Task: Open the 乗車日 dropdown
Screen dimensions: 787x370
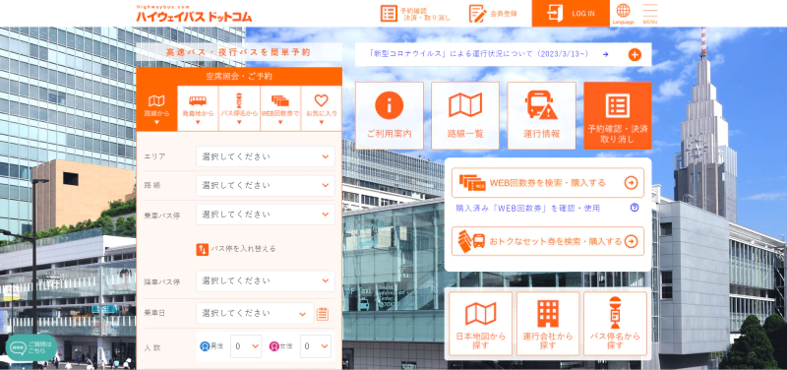Action: click(x=255, y=314)
